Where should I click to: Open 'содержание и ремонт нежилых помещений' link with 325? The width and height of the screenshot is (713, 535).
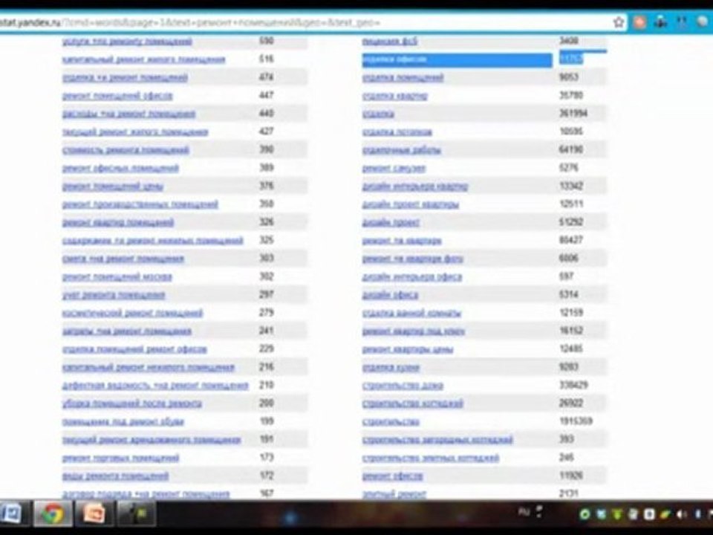tap(153, 241)
